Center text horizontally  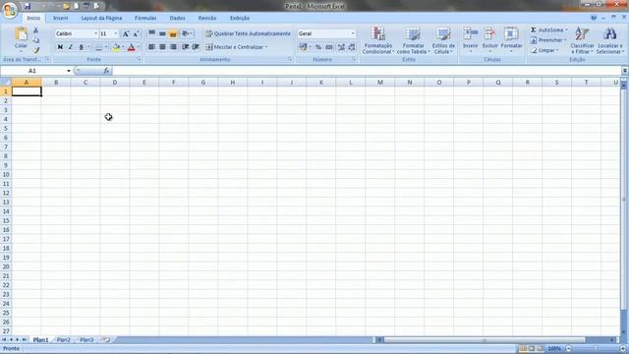point(162,47)
